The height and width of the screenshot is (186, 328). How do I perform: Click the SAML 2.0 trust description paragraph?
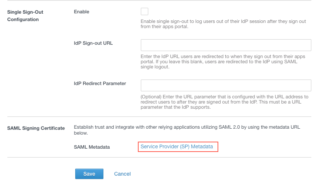coord(187,130)
